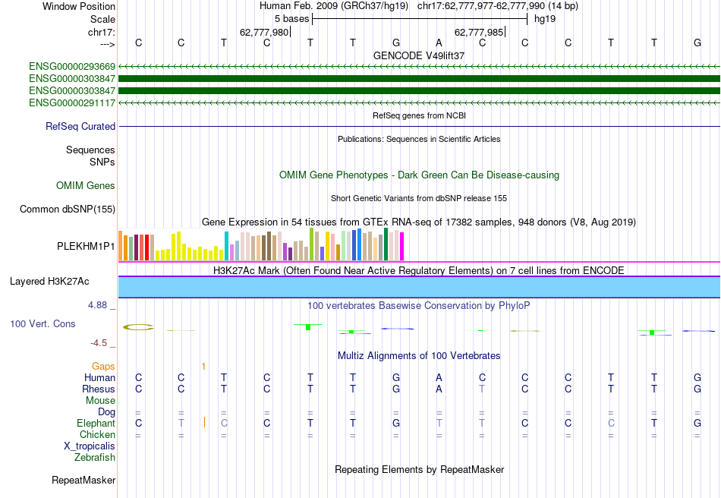Viewport: 721px width, 498px height.
Task: Click the Common dbSNP(155) track label
Action: tap(67, 210)
